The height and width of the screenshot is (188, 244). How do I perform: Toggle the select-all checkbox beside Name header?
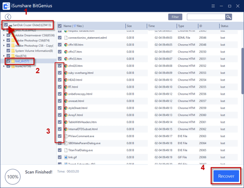coord(59,26)
